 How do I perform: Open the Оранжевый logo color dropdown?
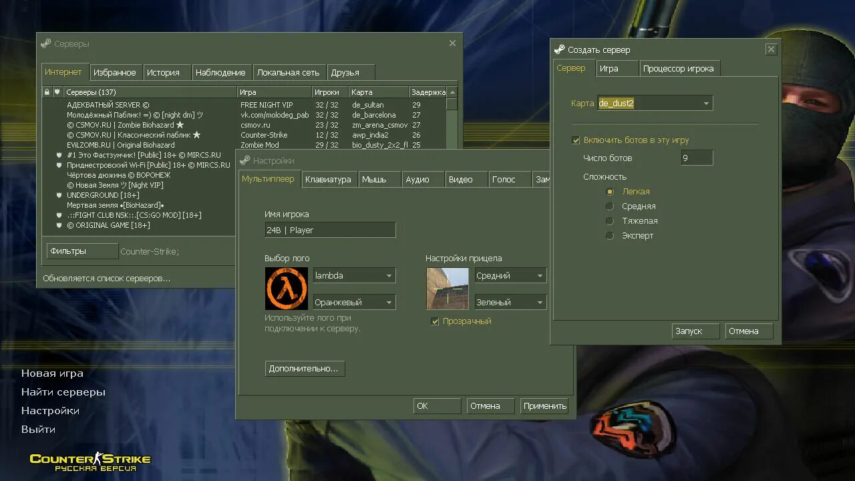coord(354,302)
